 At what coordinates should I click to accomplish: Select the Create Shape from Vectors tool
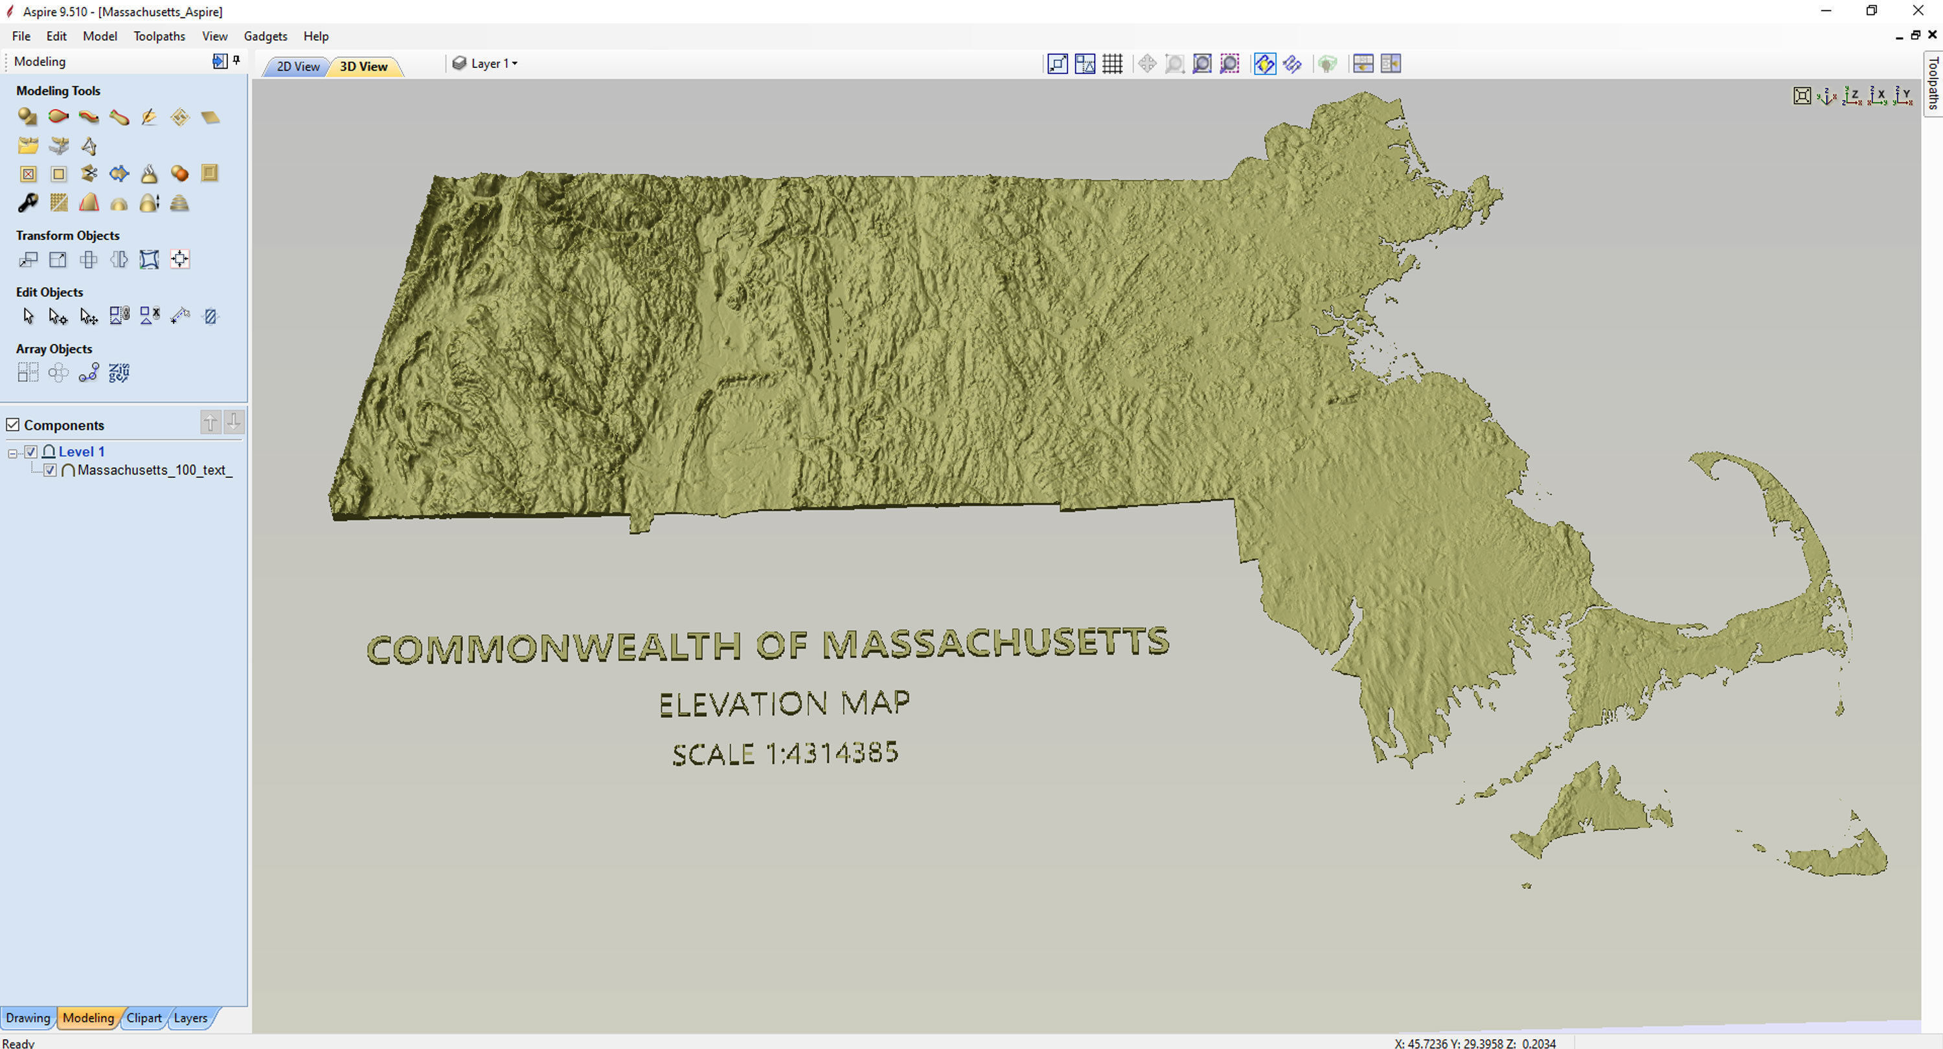point(27,117)
